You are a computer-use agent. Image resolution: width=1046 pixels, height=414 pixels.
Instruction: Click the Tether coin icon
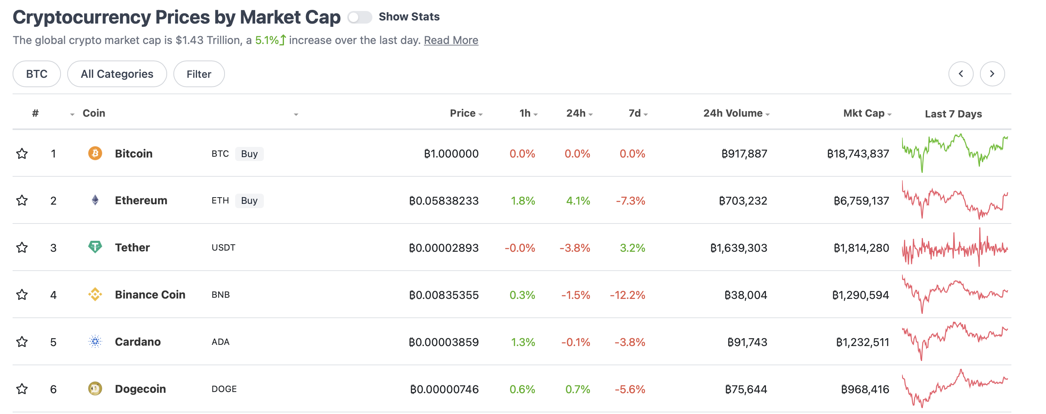click(95, 247)
